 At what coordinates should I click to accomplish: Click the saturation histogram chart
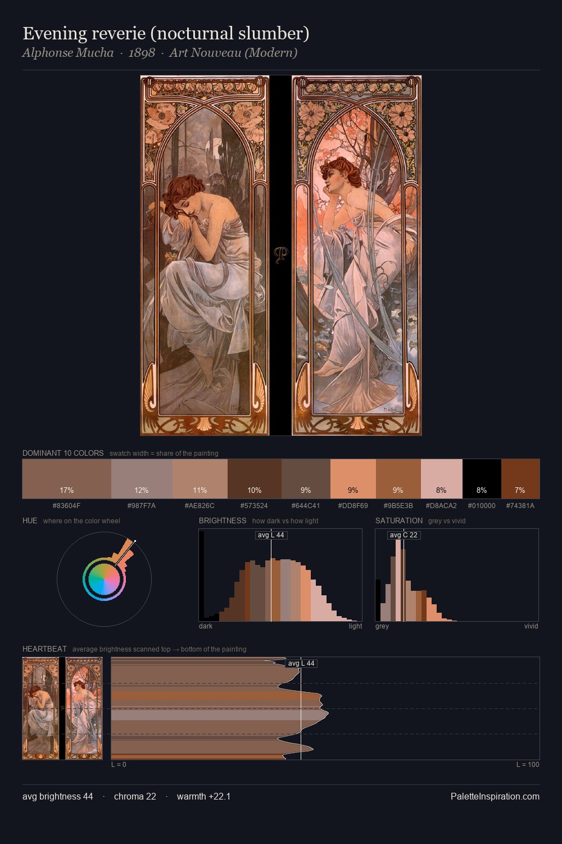pos(457,575)
